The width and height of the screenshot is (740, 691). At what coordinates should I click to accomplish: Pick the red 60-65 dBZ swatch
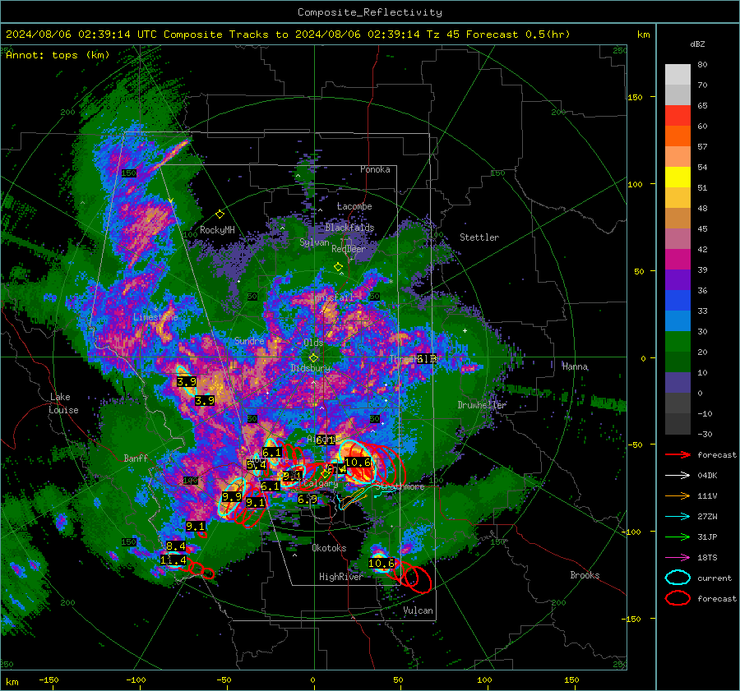pyautogui.click(x=678, y=116)
